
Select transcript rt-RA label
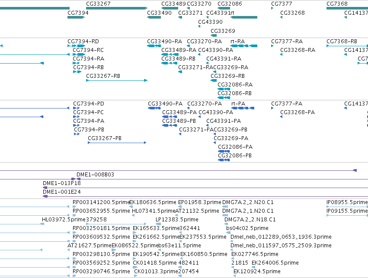(238, 42)
